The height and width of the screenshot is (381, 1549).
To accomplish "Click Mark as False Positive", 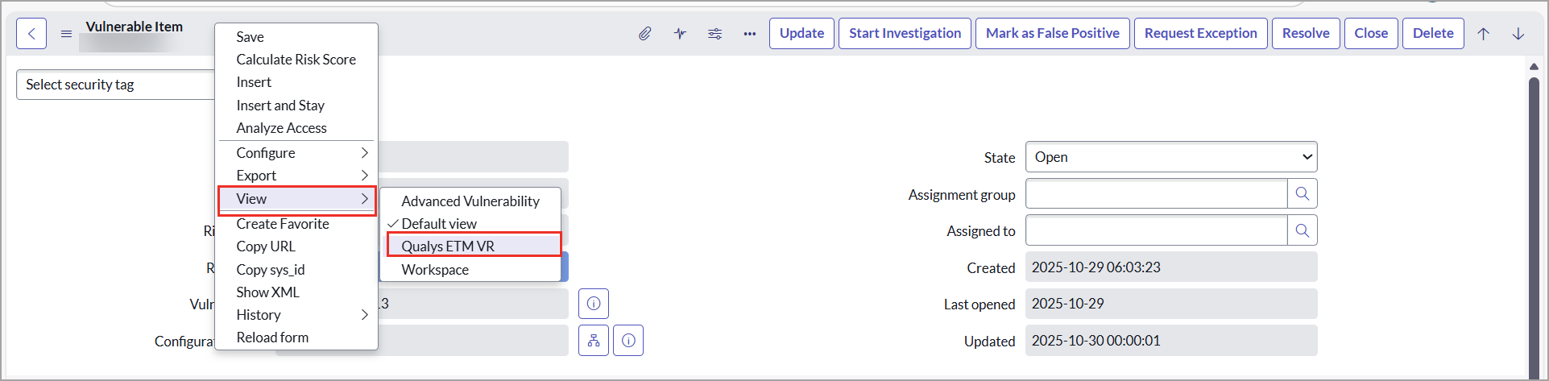I will point(1052,34).
